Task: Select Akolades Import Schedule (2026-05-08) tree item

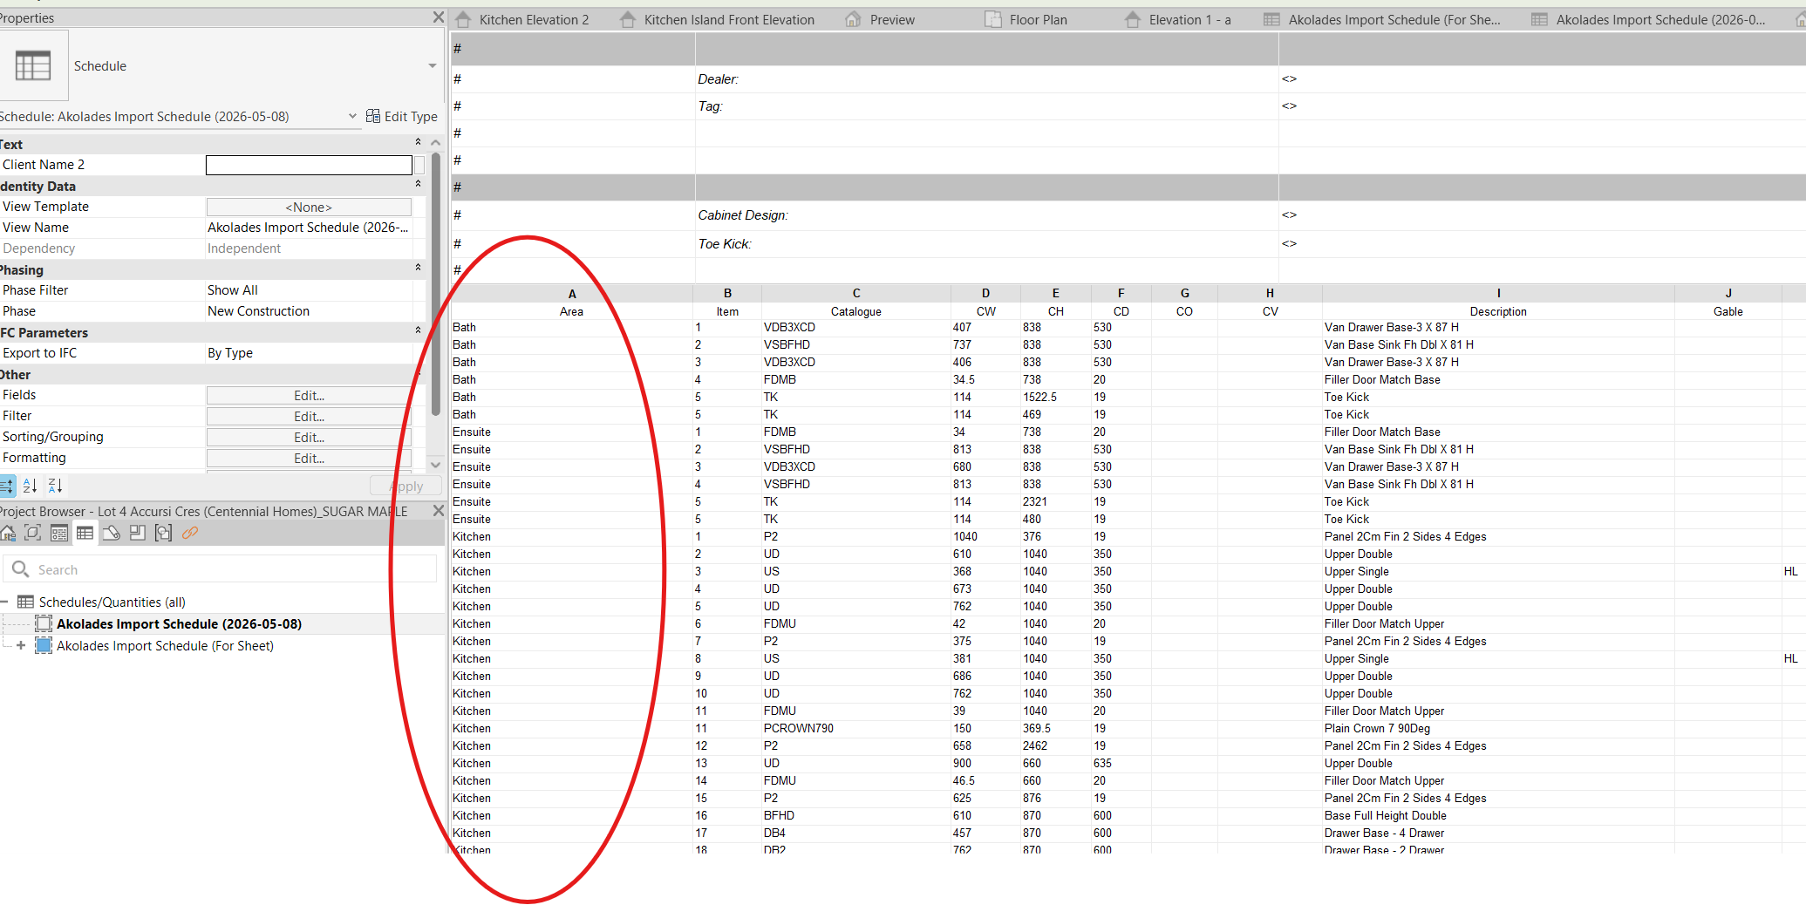Action: click(x=179, y=623)
